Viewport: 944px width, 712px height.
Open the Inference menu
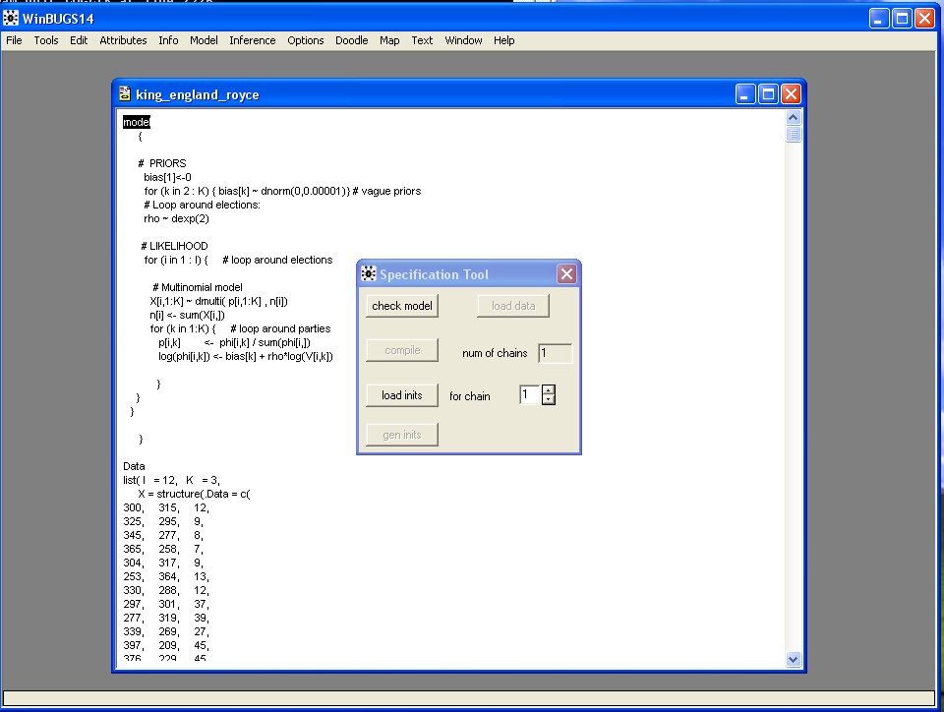click(x=253, y=40)
